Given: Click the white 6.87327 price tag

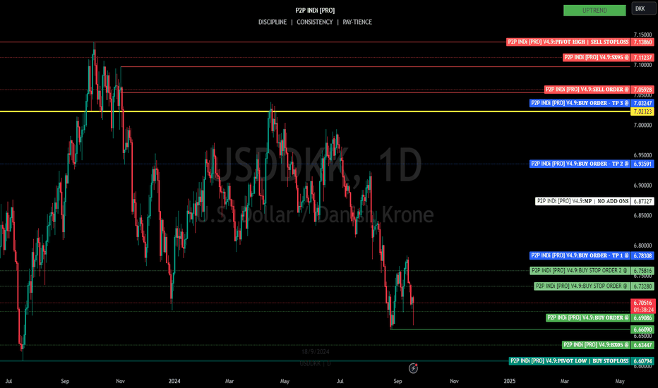Looking at the screenshot, I should point(642,201).
